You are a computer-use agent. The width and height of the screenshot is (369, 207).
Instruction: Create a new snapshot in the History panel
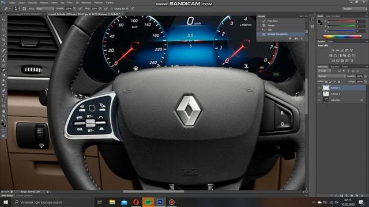click(296, 39)
